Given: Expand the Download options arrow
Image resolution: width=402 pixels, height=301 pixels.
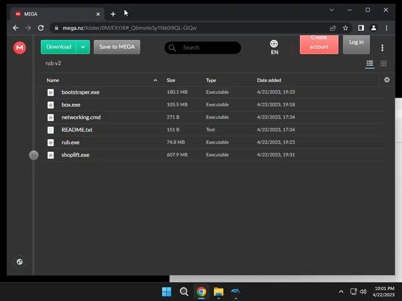Looking at the screenshot, I should (x=83, y=47).
